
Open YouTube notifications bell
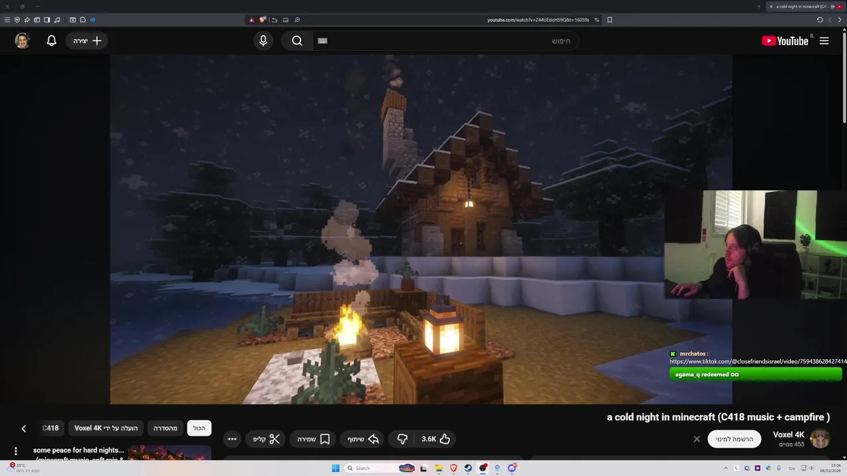coord(52,41)
